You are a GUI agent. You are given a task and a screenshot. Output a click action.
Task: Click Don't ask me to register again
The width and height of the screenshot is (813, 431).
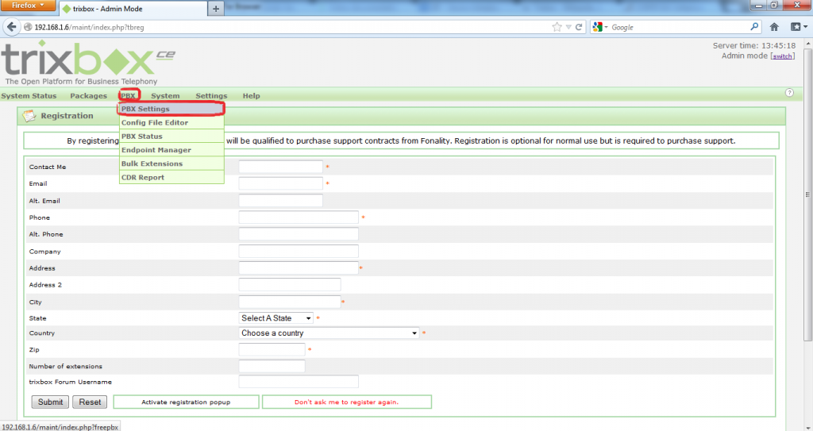click(346, 402)
